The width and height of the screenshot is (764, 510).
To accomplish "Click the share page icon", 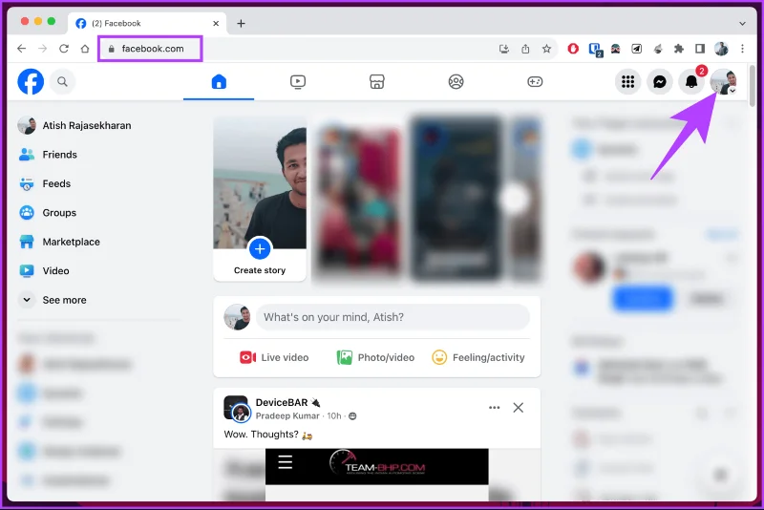I will pyautogui.click(x=525, y=49).
